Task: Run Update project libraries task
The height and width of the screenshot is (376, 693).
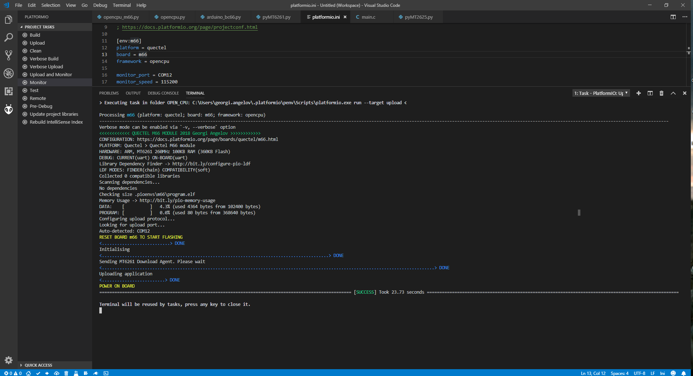Action: pos(55,114)
